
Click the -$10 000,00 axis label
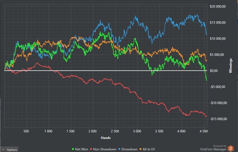pos(218,103)
